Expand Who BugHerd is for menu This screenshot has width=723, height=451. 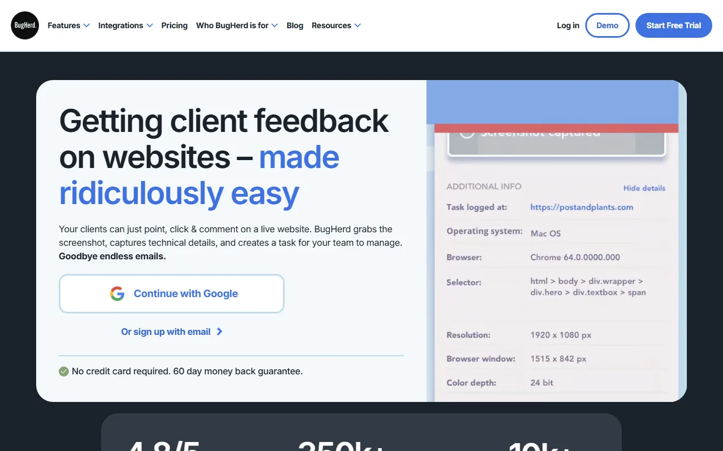point(237,25)
